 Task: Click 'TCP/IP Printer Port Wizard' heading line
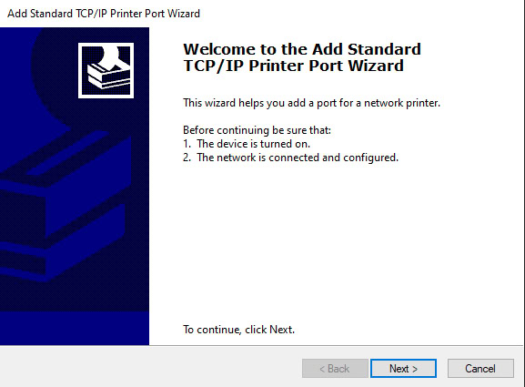[x=293, y=66]
